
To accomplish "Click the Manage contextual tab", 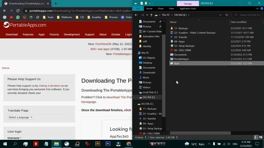I will point(188,4).
